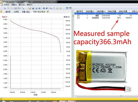
Task: Go to next with blue right arrow
Action: (47, 8)
